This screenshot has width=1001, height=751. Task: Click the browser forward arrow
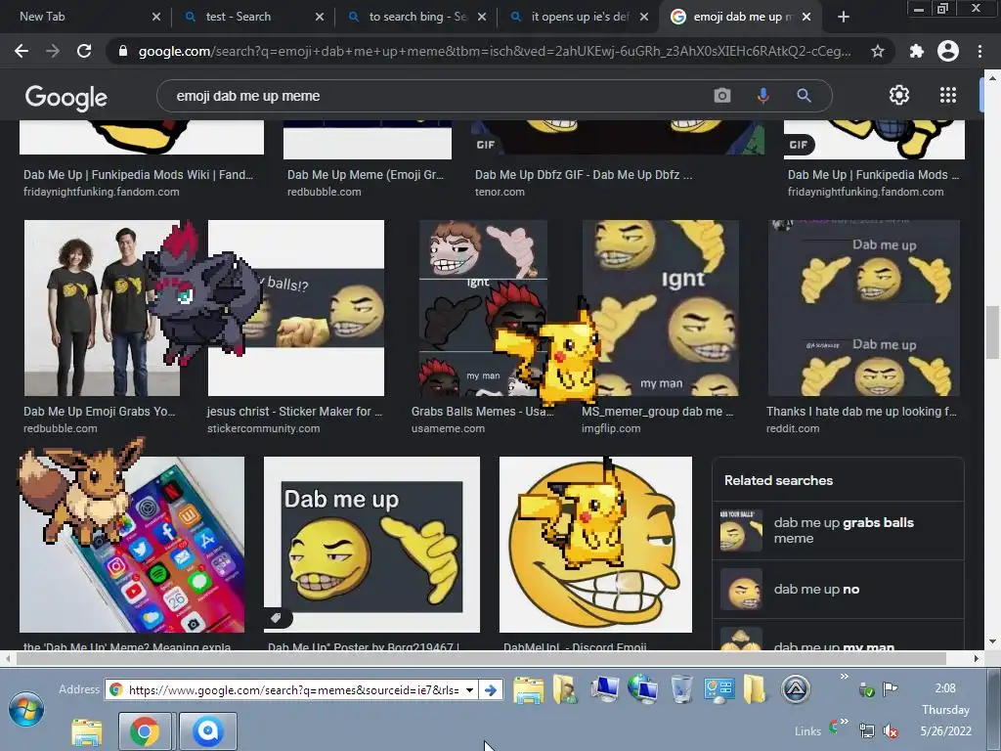[53, 51]
